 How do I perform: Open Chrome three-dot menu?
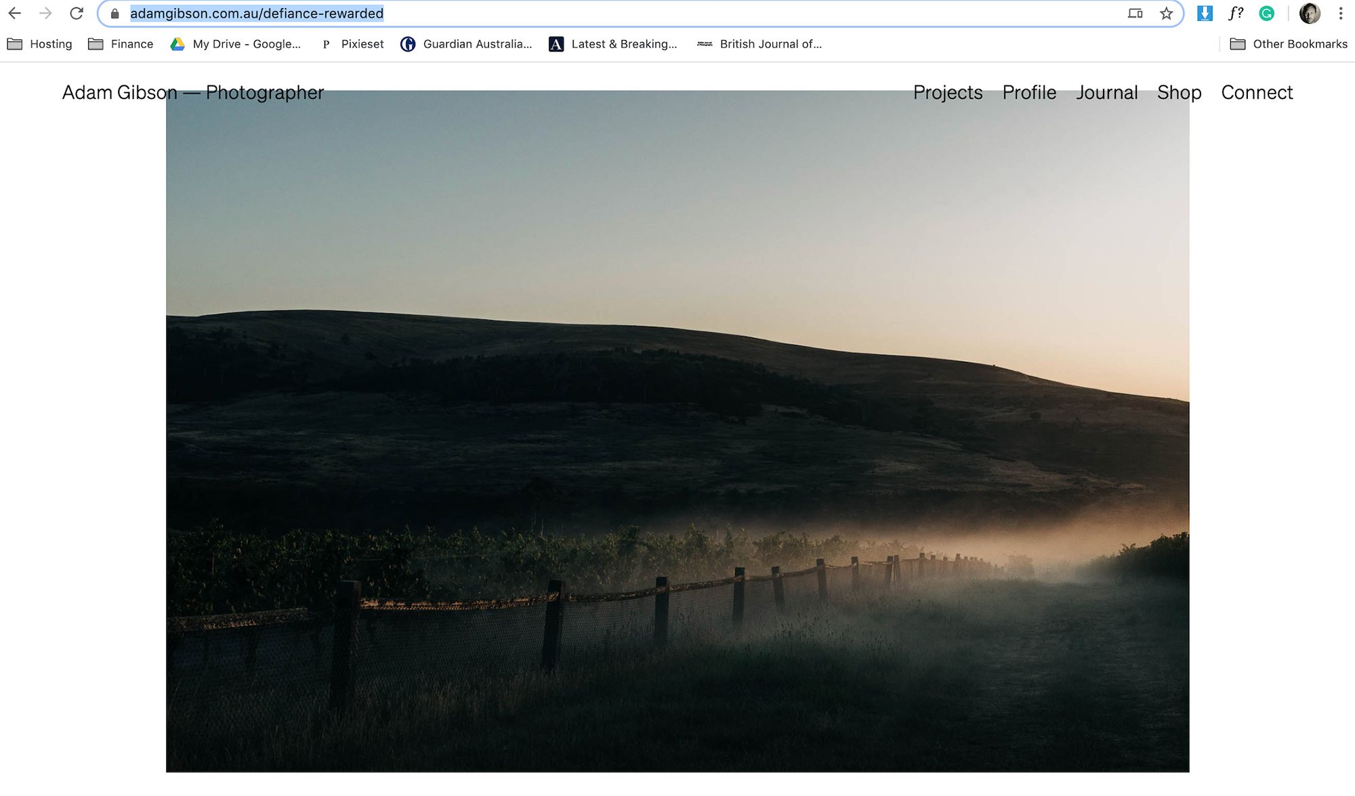point(1340,14)
